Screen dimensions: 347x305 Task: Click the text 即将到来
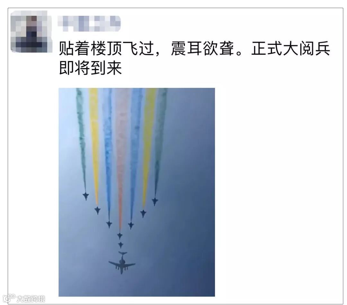(90, 68)
